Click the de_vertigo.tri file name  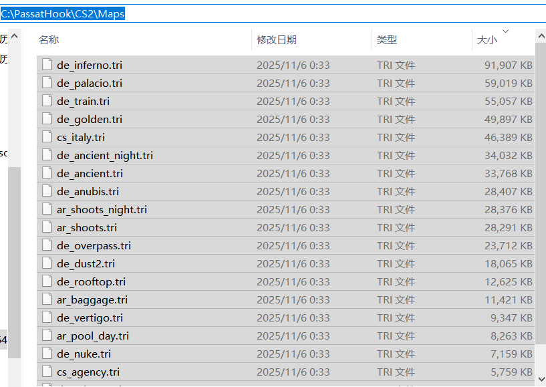pyautogui.click(x=90, y=317)
